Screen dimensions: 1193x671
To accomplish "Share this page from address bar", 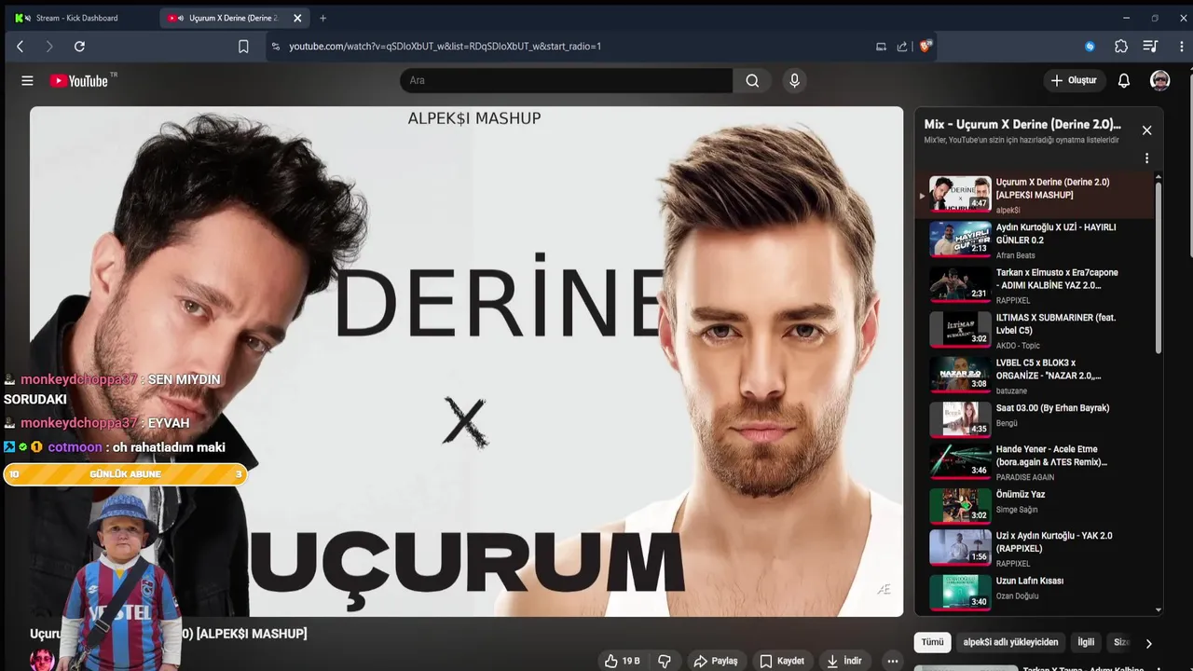I will point(902,46).
